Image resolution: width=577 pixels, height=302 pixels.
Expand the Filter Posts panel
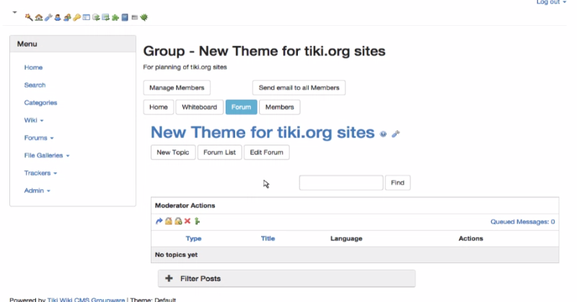[x=286, y=278]
